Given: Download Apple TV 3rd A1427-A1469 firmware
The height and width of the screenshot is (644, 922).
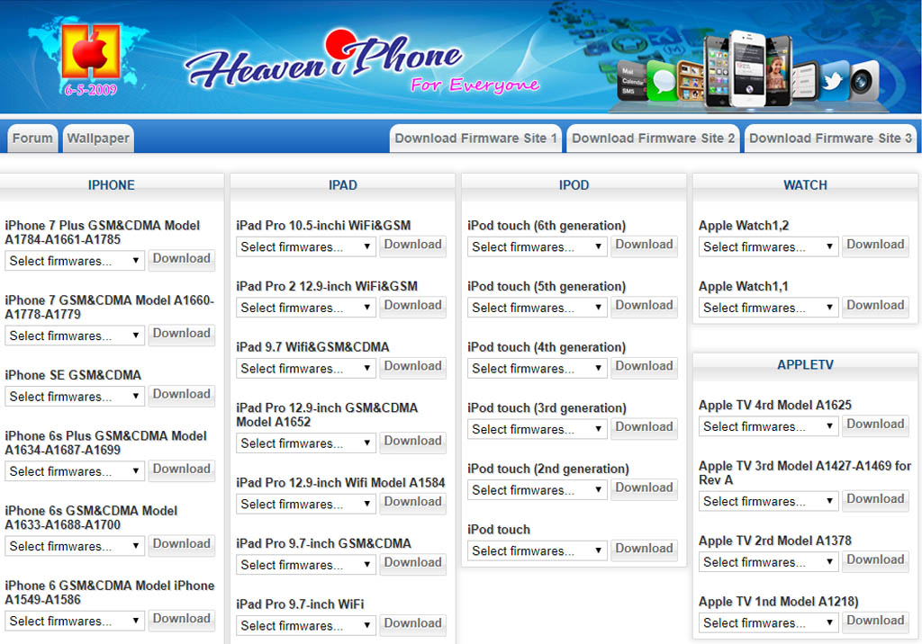Looking at the screenshot, I should [x=875, y=499].
